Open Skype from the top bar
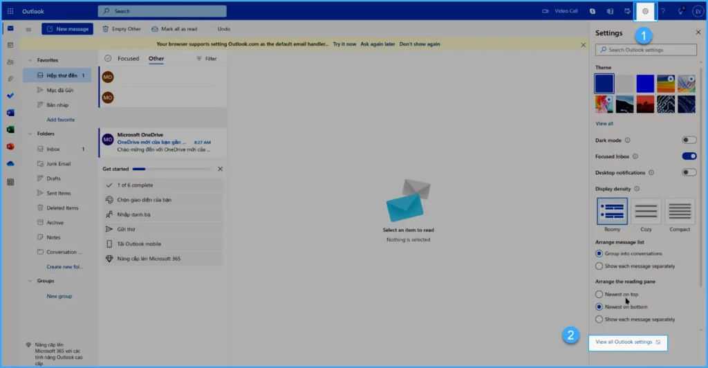The width and height of the screenshot is (708, 368). click(x=593, y=11)
